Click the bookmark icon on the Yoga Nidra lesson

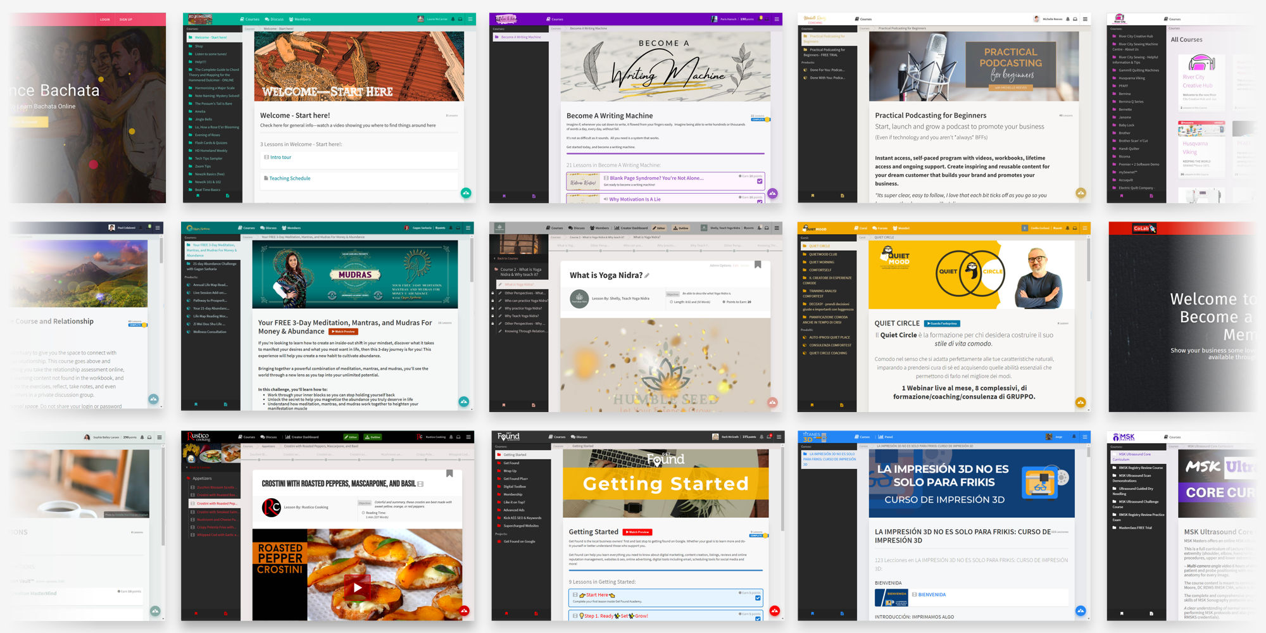758,265
